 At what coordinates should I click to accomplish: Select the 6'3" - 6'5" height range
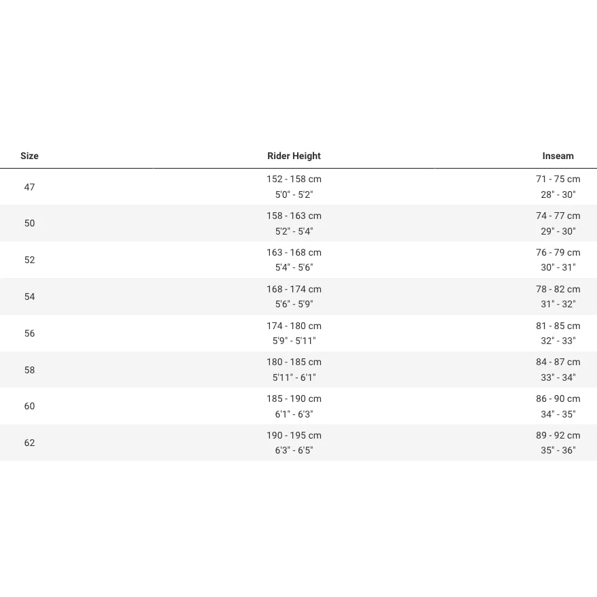coord(294,450)
